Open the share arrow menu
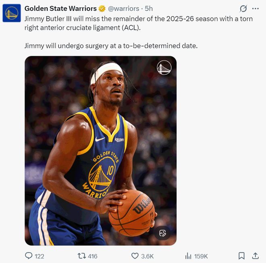266x263 pixels. coord(255,256)
